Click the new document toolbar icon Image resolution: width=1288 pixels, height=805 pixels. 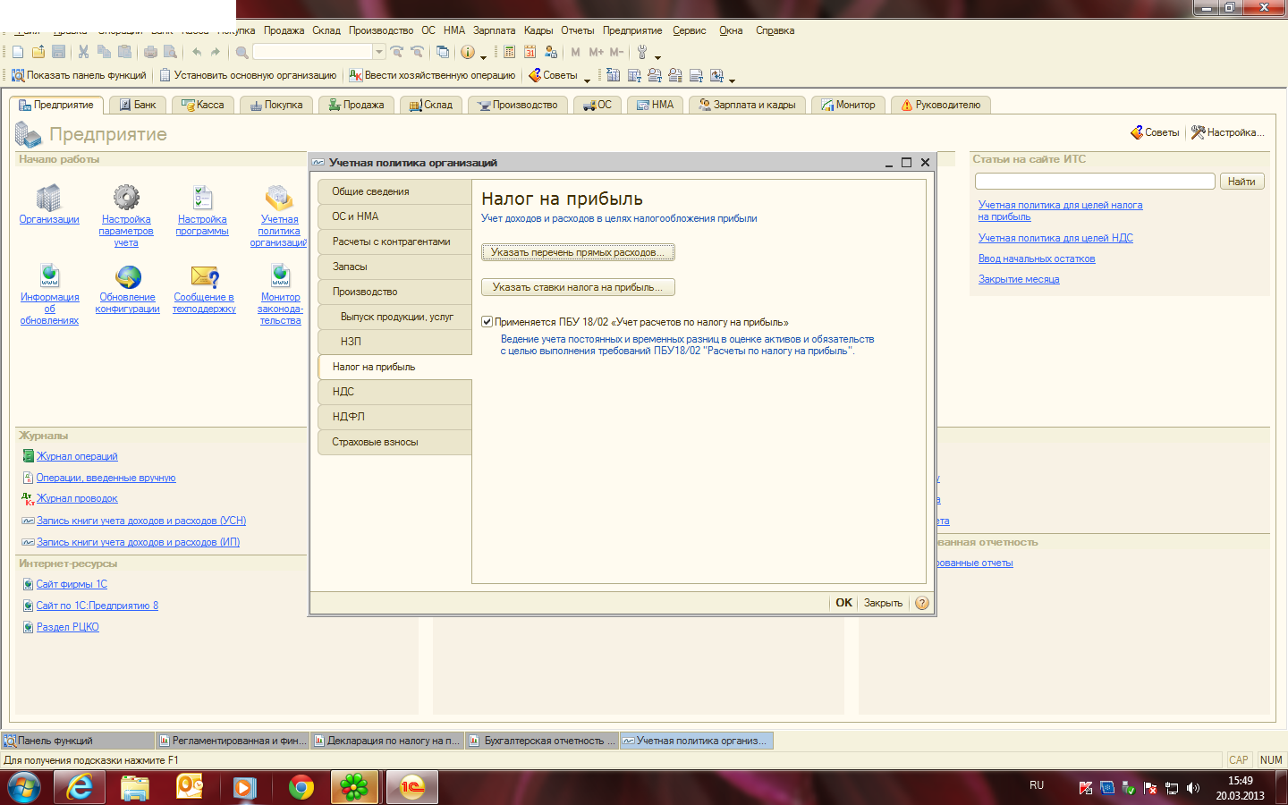[x=18, y=52]
